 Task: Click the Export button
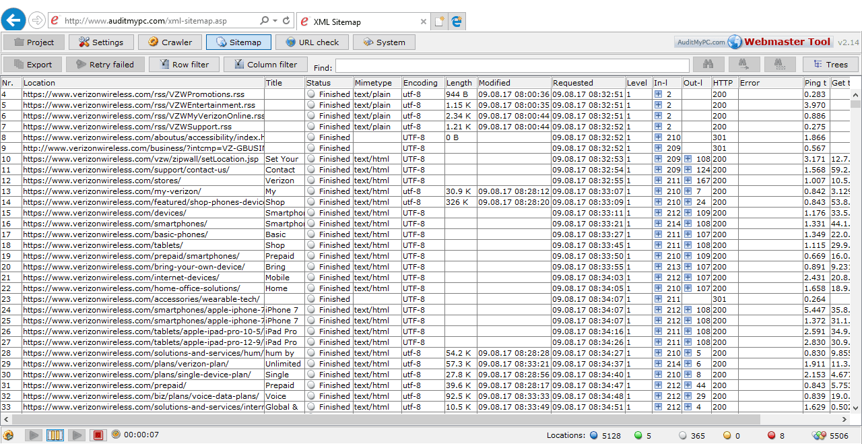pos(33,65)
